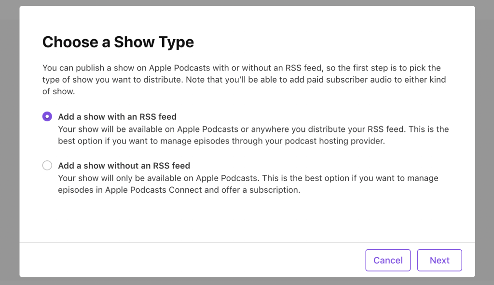Select the RSS feed option by its bold heading

point(117,116)
